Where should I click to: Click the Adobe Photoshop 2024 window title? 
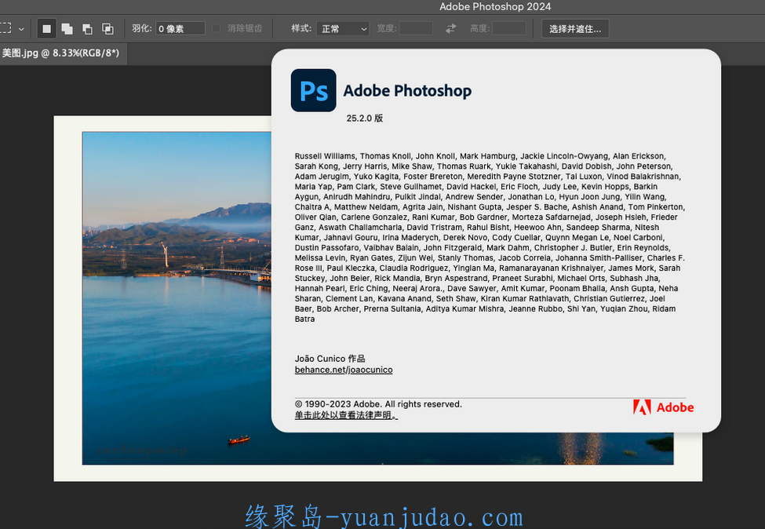(495, 6)
